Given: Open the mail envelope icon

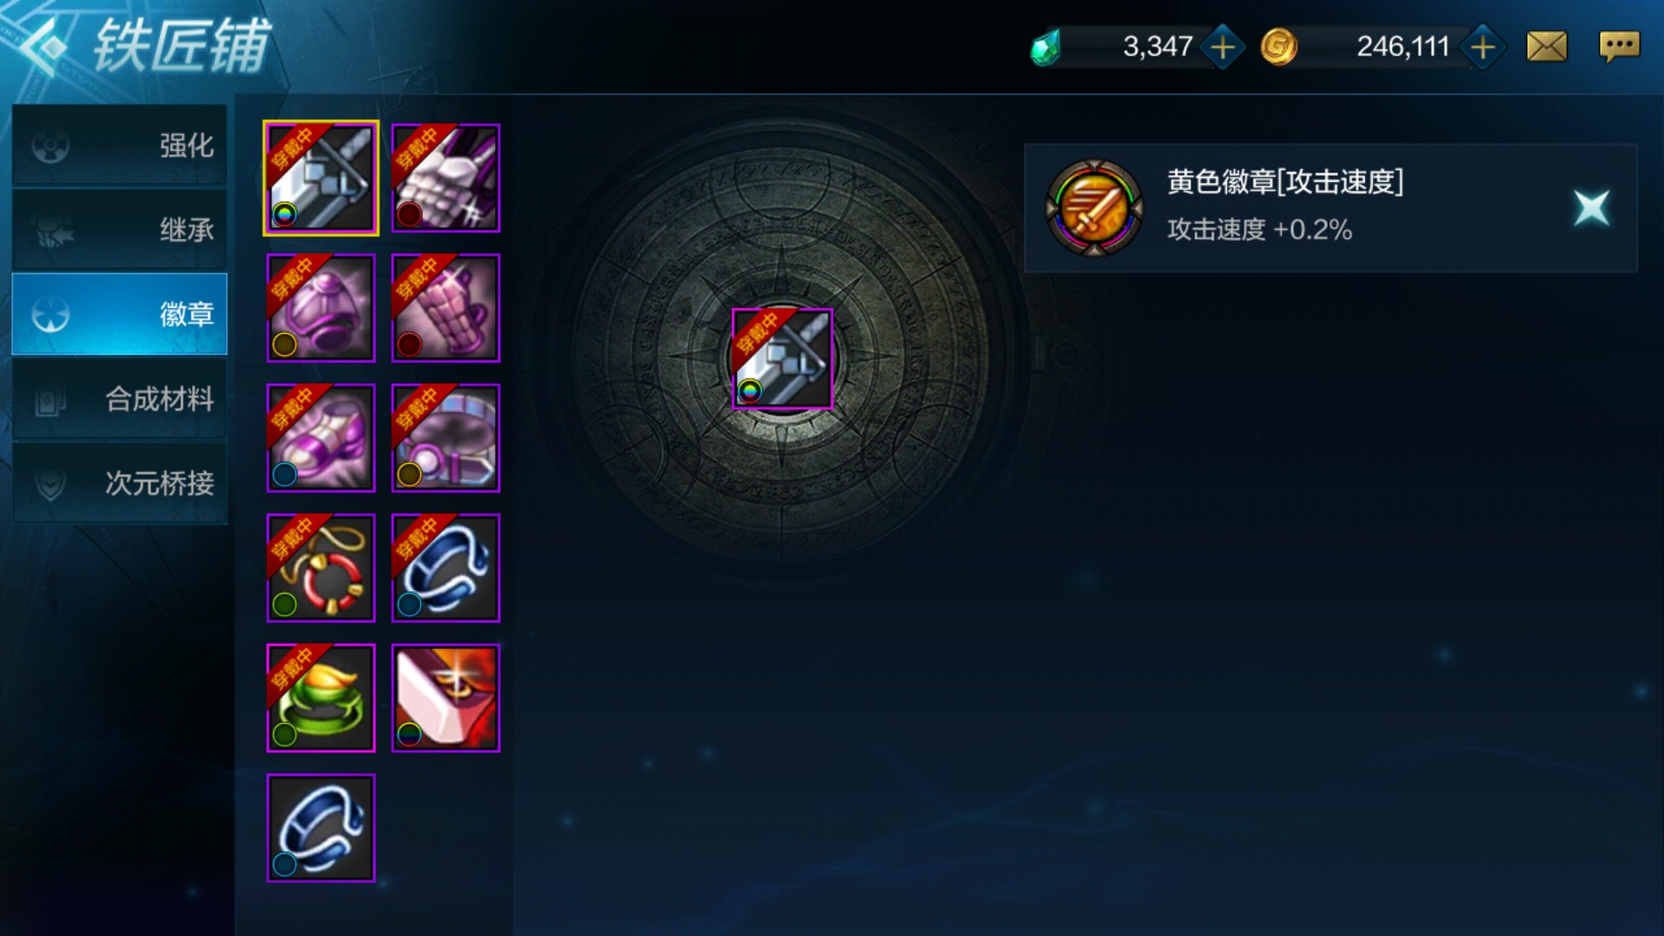Looking at the screenshot, I should pos(1547,47).
